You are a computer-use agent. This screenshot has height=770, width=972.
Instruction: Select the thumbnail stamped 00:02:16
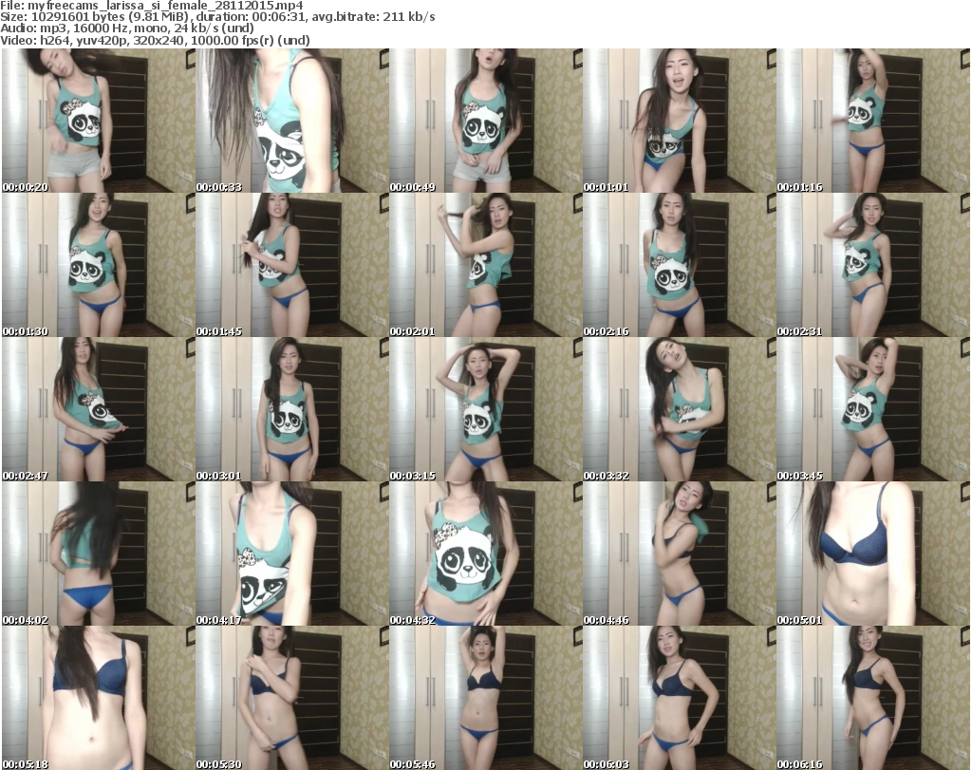(679, 265)
